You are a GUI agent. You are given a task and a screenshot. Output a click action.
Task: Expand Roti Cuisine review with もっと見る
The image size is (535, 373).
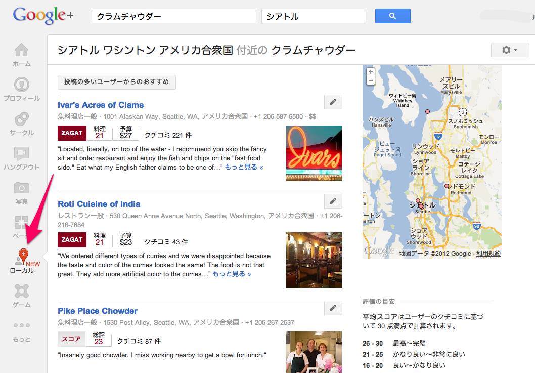(x=232, y=274)
